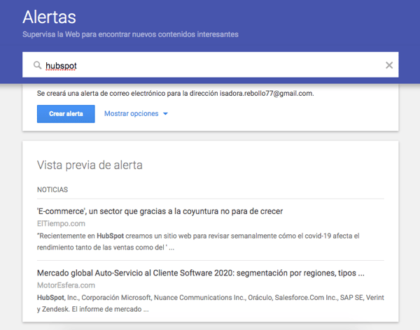Open the Mercado global Auto-Servicio article

(x=199, y=273)
